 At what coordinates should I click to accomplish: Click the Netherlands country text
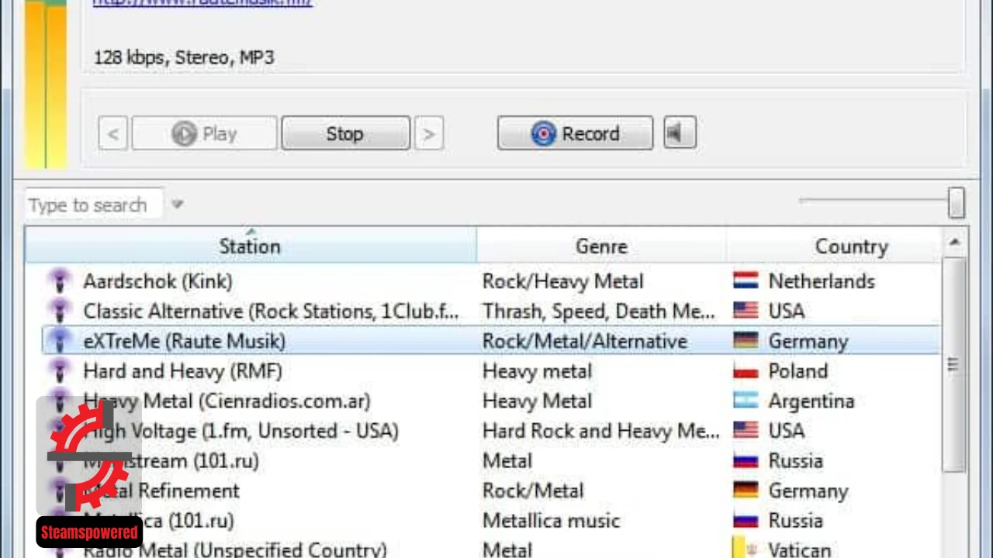[822, 281]
